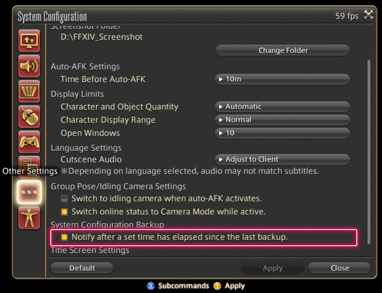The image size is (382, 293).
Task: Open the Mouse Settings icon
Action: tap(29, 117)
